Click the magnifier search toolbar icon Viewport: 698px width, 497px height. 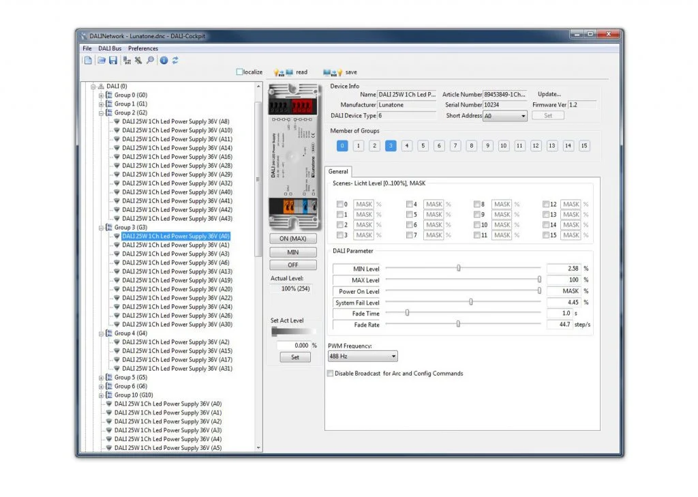[151, 60]
